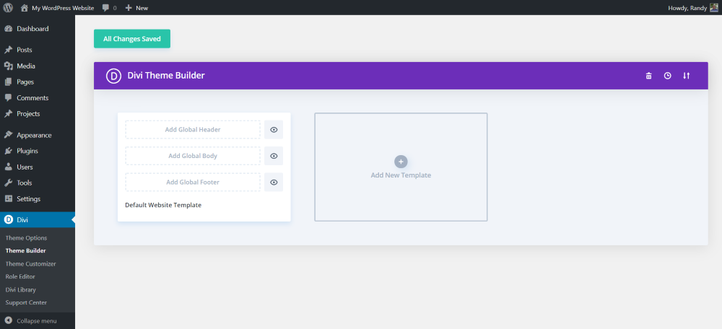The width and height of the screenshot is (722, 329).
Task: Toggle Global Footer visibility eye
Action: pyautogui.click(x=274, y=183)
